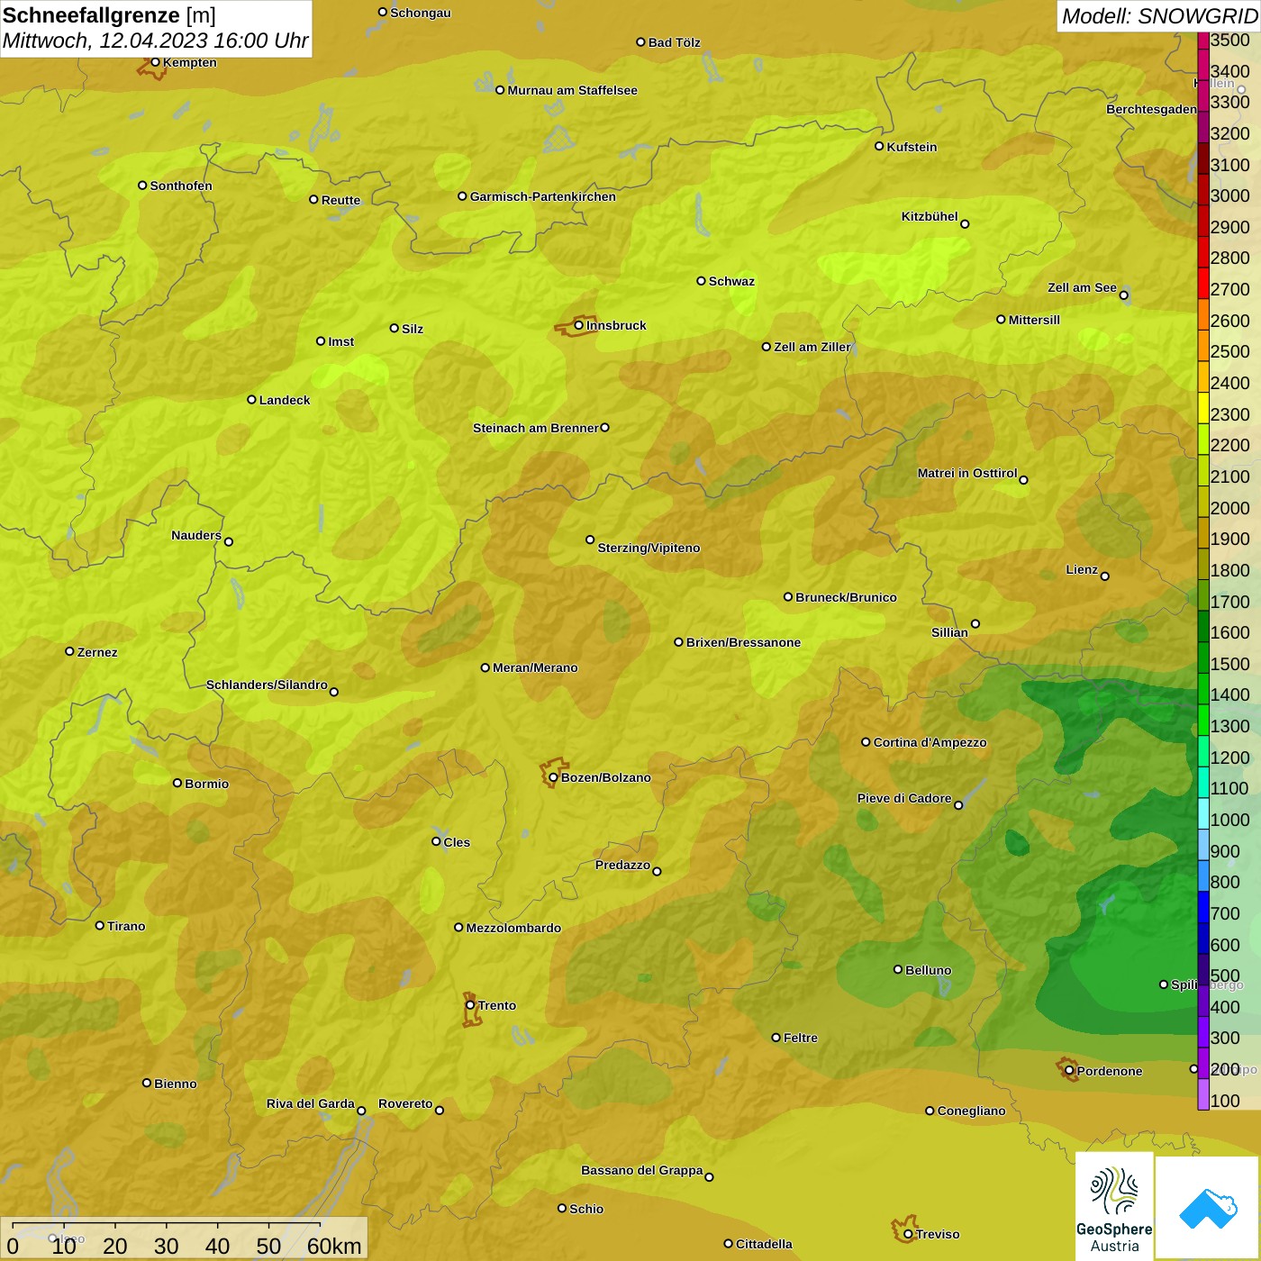Viewport: 1261px width, 1261px height.
Task: Click the Meran/Merano label
Action: (535, 667)
